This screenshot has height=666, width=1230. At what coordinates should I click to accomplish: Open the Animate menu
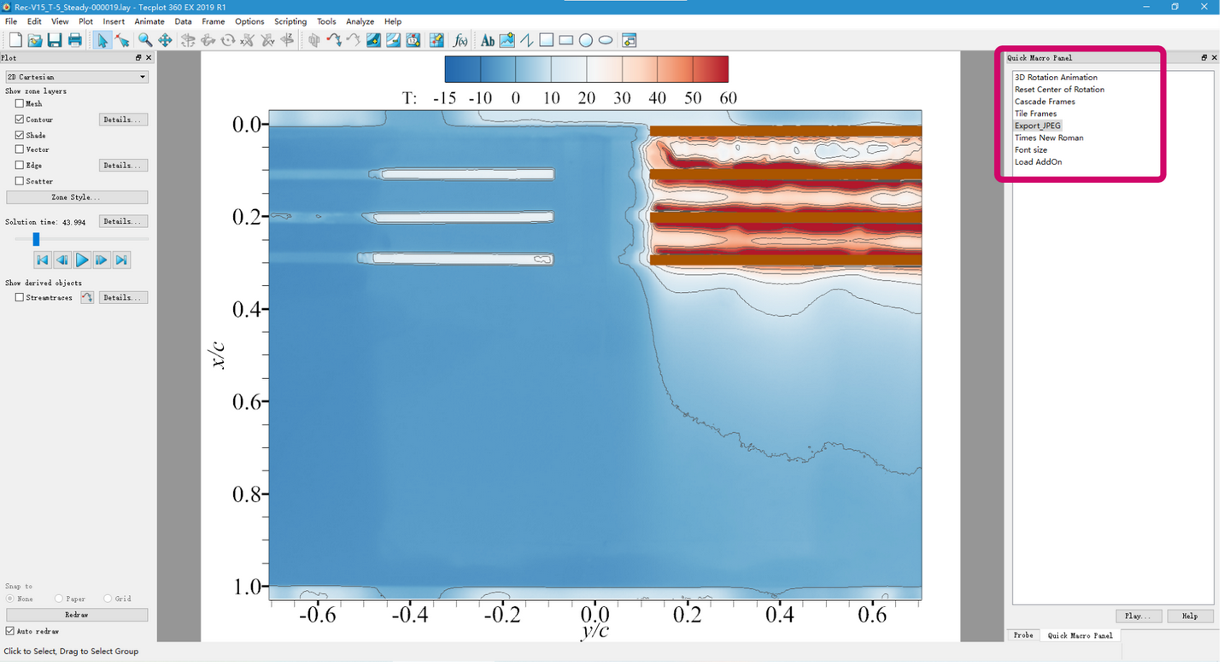149,21
